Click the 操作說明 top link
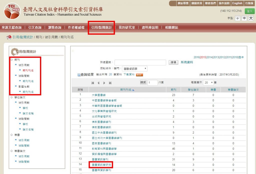Image resolution: width=256 pixels, height=174 pixels. tap(224, 3)
